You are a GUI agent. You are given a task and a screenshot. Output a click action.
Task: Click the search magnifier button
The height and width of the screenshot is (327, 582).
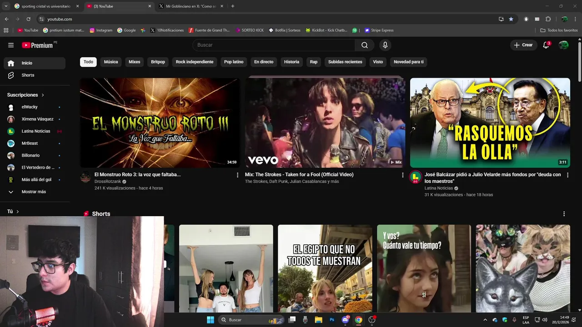click(365, 45)
